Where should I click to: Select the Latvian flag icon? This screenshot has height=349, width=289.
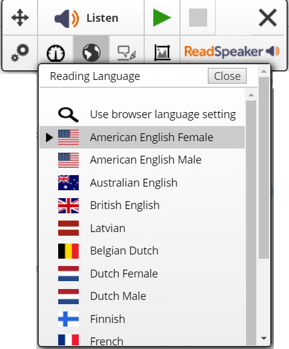click(x=68, y=228)
